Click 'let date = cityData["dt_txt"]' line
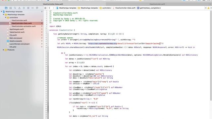Image resolution: width=212 pixels, height=119 pixels. (88, 116)
